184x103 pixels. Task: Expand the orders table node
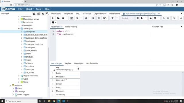[22, 54]
